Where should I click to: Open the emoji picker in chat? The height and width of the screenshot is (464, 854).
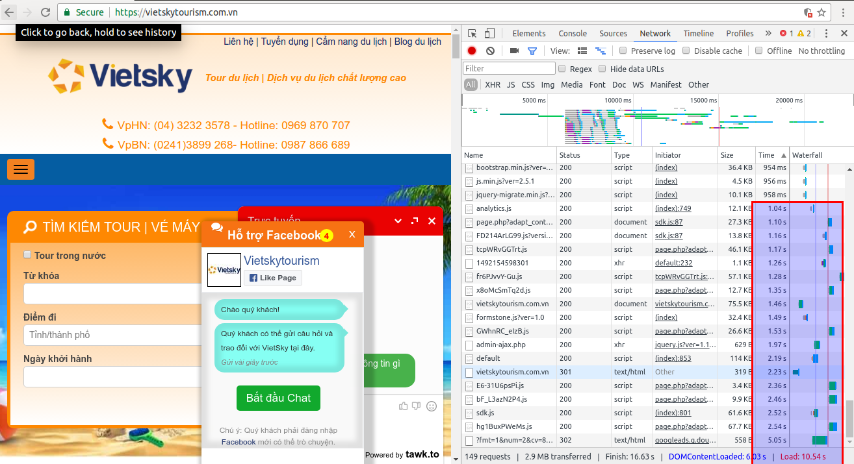click(432, 406)
